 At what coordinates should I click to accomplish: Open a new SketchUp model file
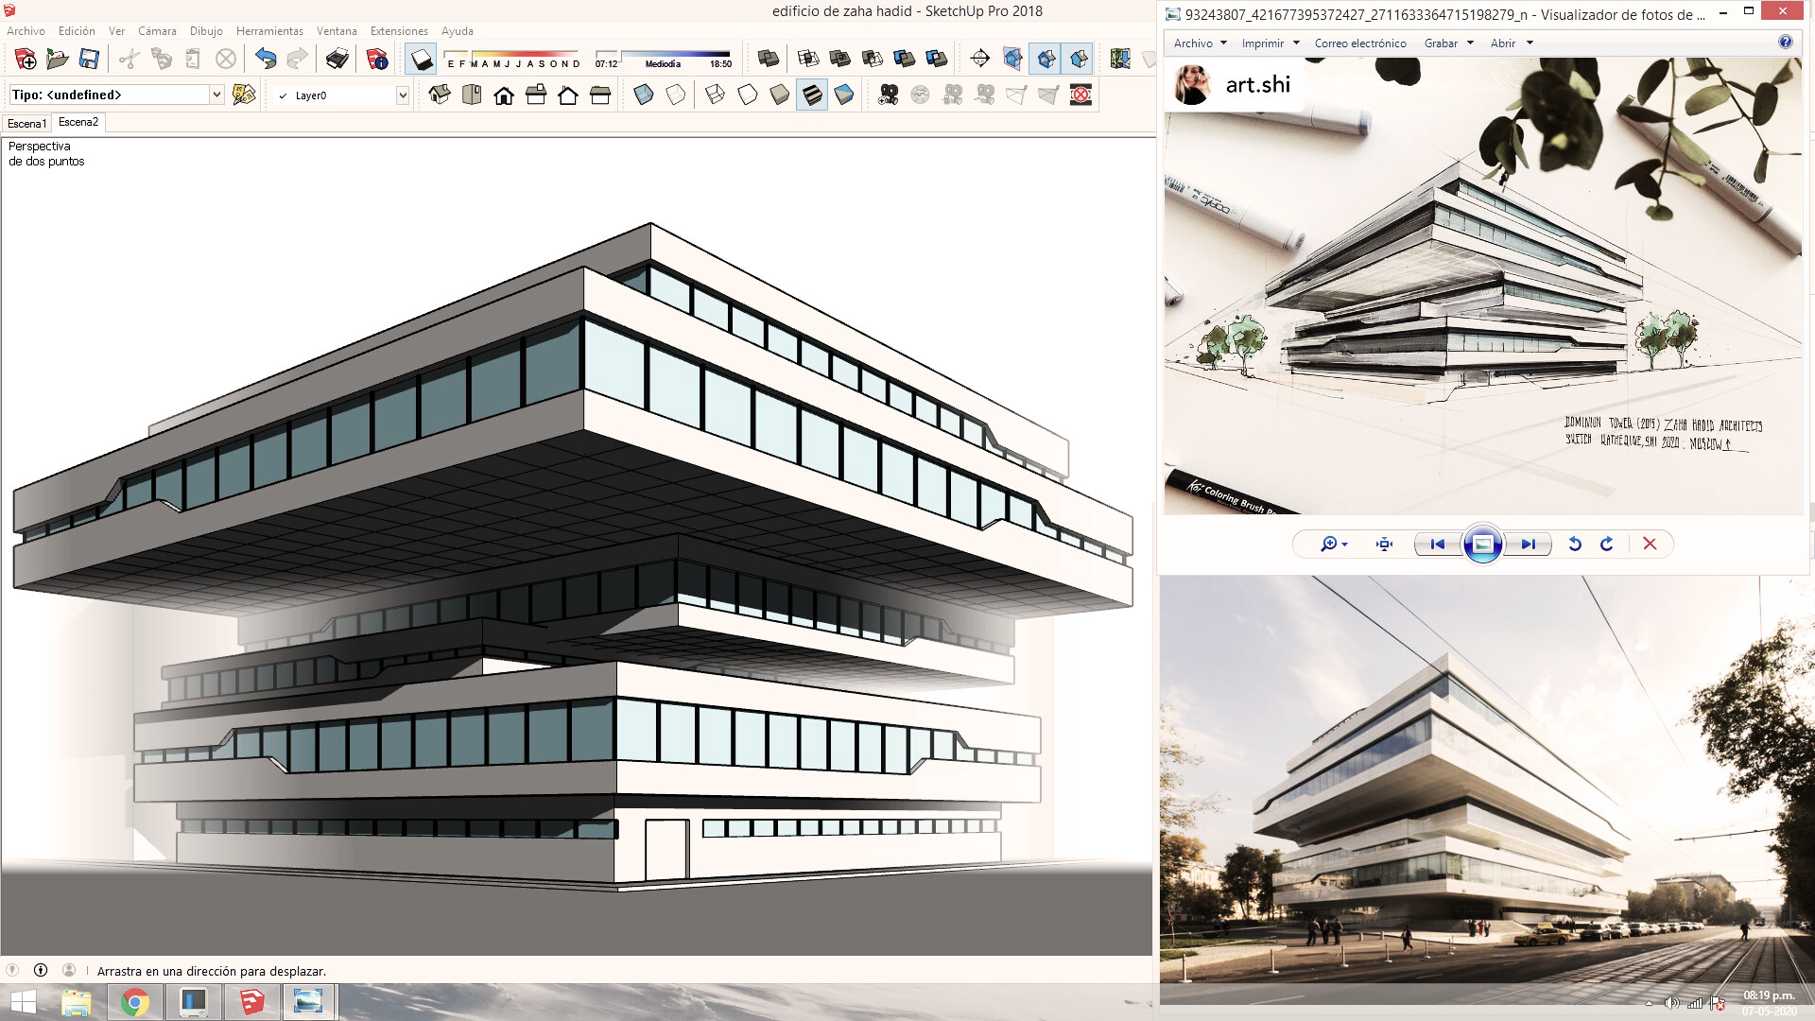coord(26,60)
